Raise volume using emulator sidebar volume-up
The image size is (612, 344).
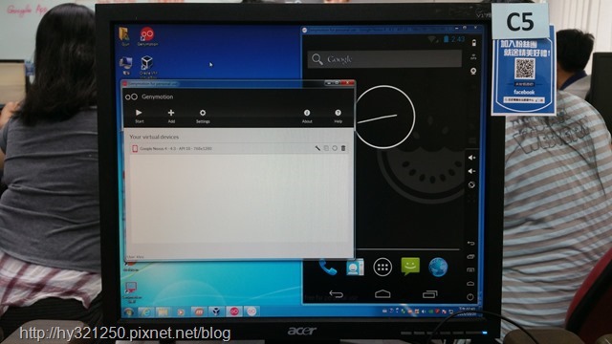(x=471, y=158)
